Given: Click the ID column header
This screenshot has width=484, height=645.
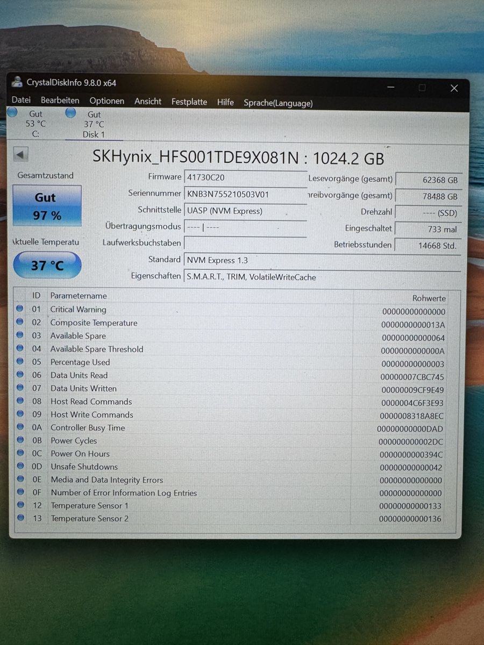Looking at the screenshot, I should (37, 296).
